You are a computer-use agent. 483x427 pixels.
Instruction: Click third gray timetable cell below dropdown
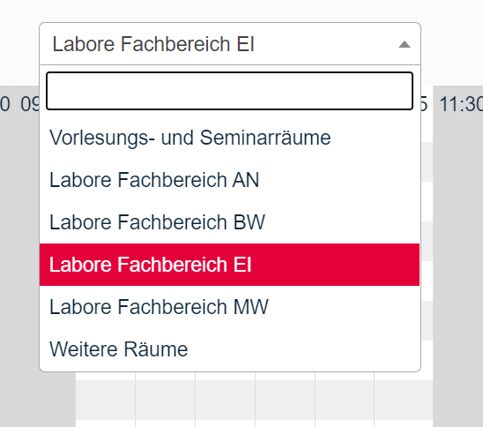point(225,400)
